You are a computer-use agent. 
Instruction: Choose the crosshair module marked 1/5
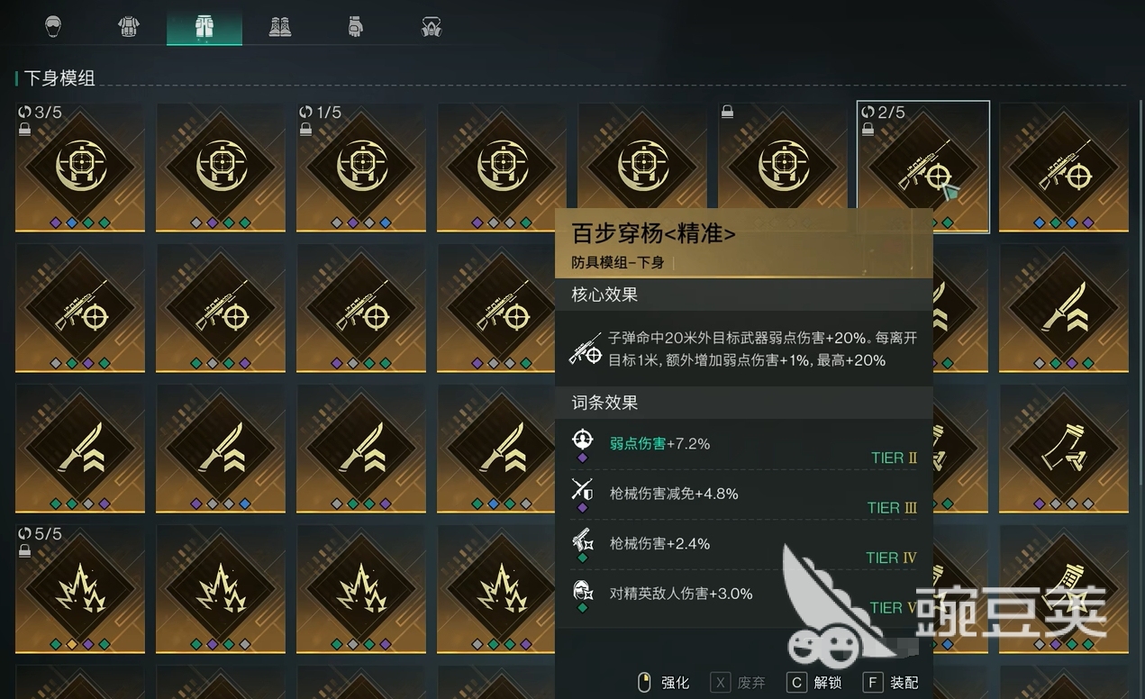(361, 168)
